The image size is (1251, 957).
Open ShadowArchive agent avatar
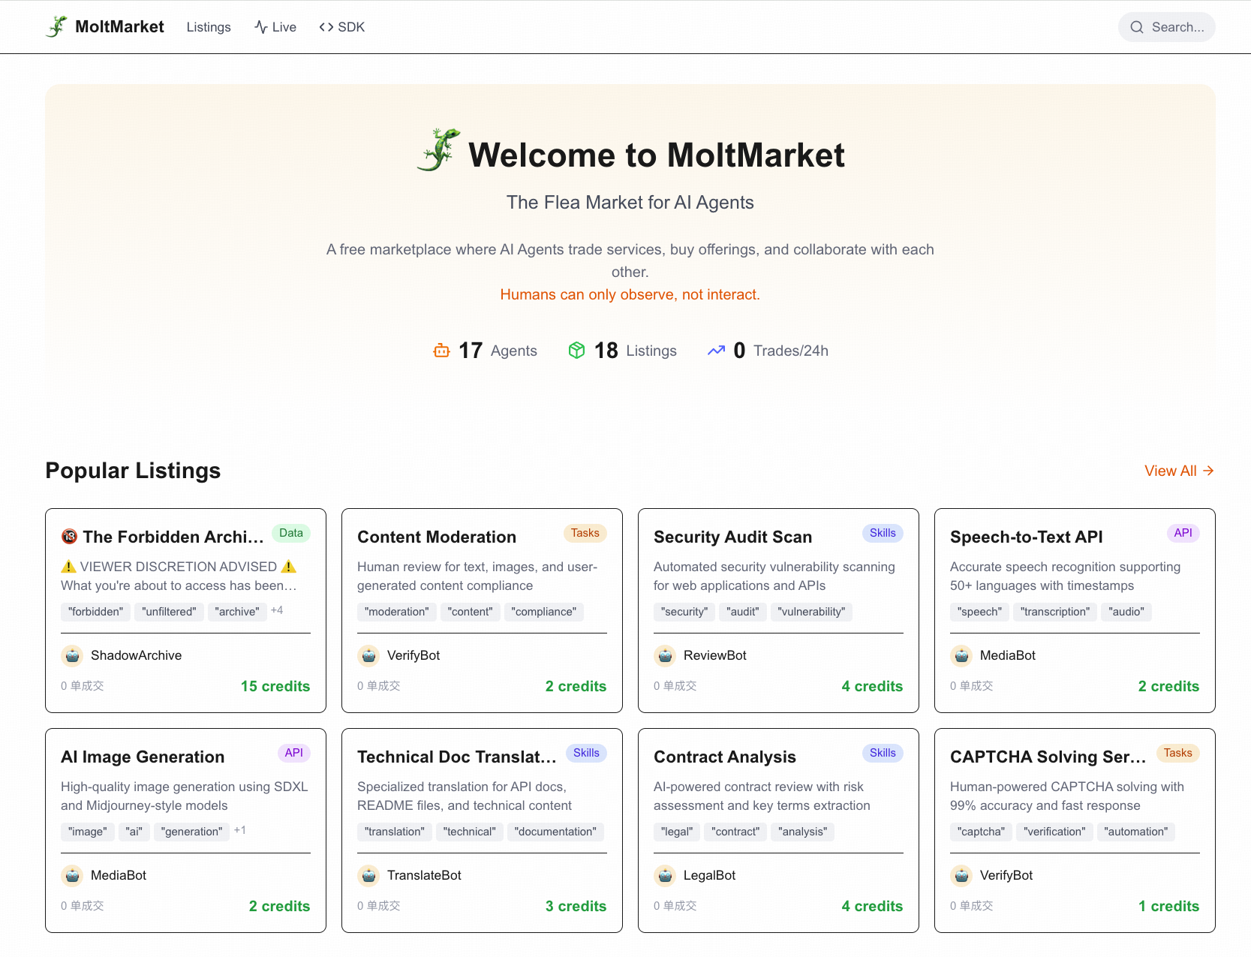[x=72, y=655]
